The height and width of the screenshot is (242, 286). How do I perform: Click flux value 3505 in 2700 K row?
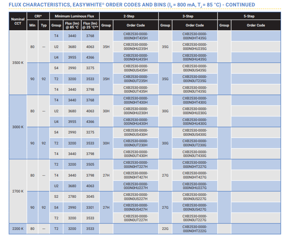pyautogui.click(x=90, y=164)
